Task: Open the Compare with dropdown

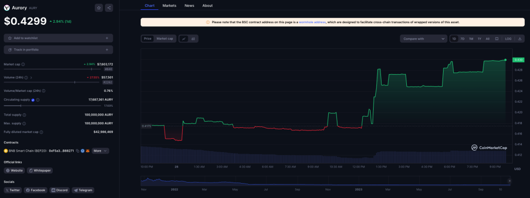Action: (x=423, y=39)
